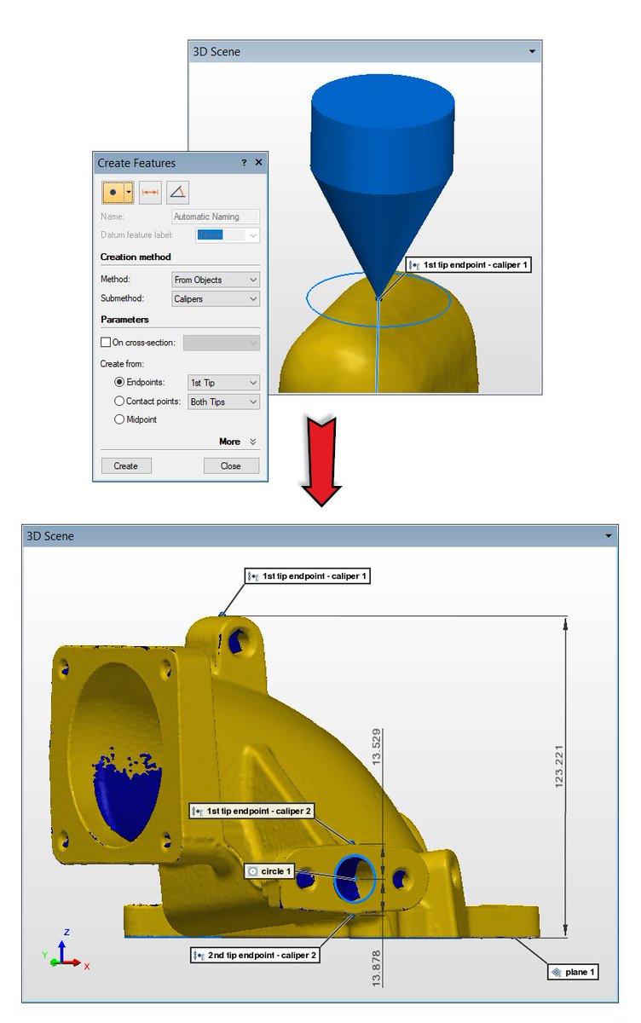The image size is (641, 1023).
Task: Select the angle feature type icon
Action: [177, 192]
